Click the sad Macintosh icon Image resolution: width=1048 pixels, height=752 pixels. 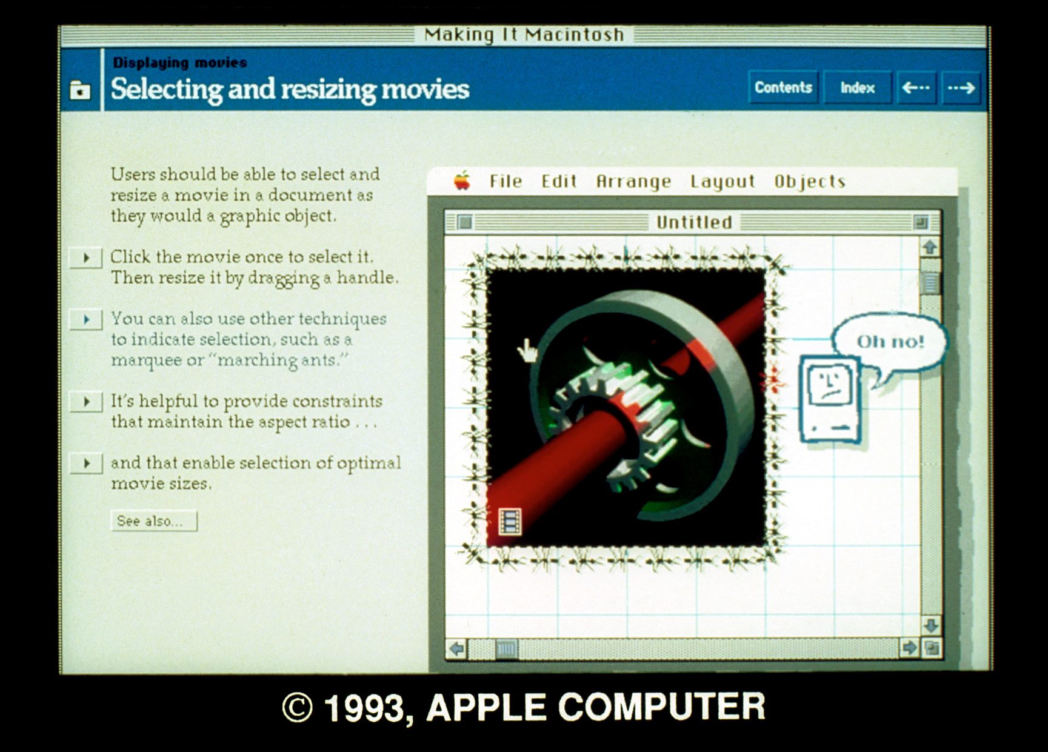point(830,399)
